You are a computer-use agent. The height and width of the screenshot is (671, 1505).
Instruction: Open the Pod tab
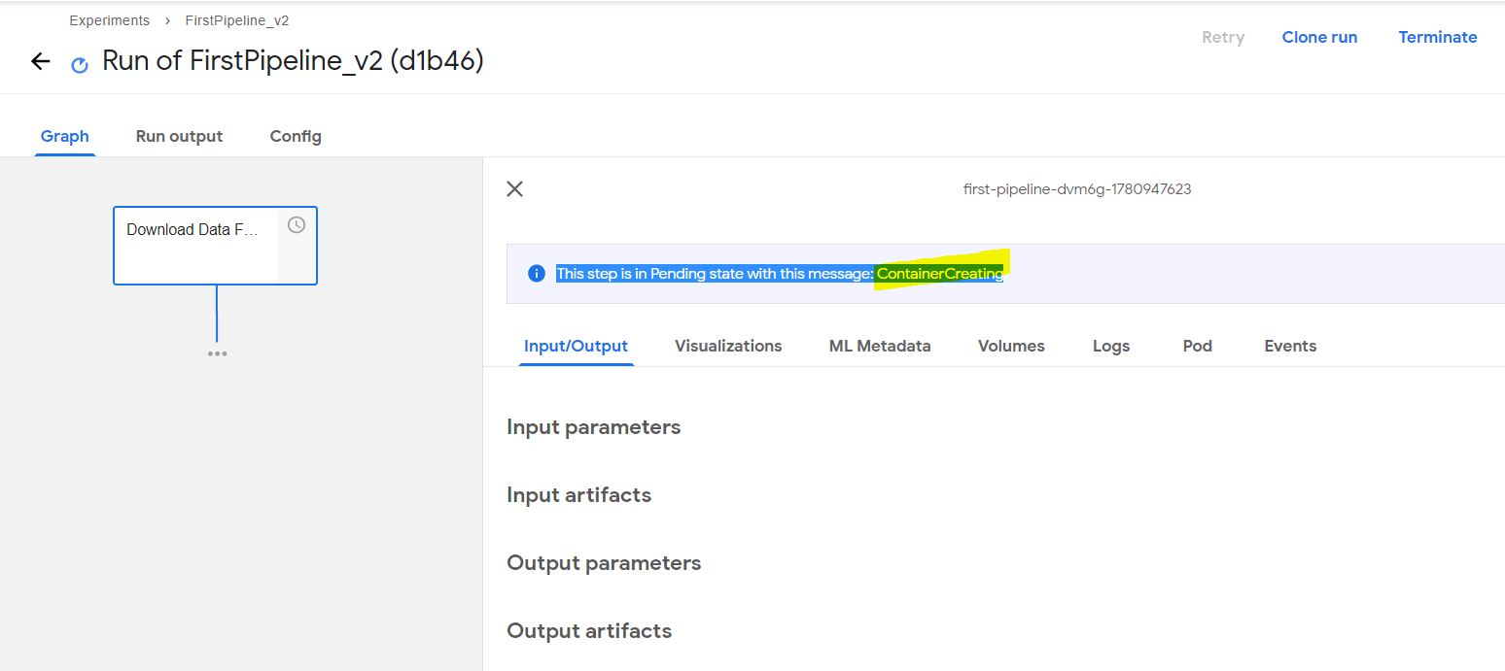[1197, 346]
